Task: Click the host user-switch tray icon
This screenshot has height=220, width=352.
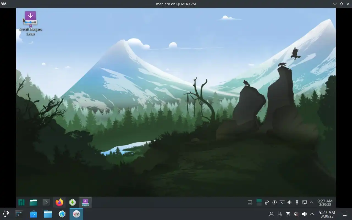Action: point(280,214)
